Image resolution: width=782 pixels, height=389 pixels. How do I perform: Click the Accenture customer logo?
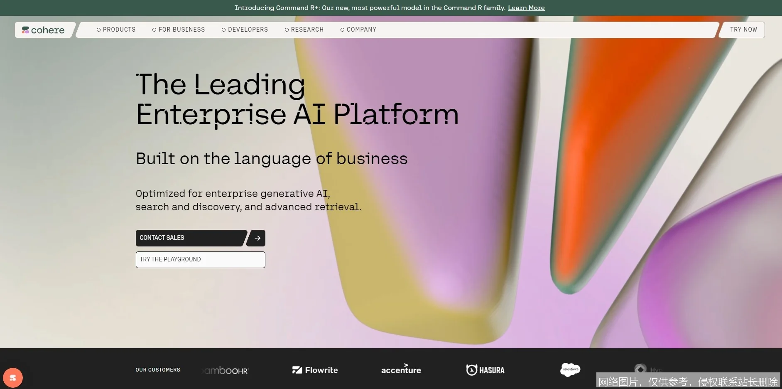[x=401, y=369]
